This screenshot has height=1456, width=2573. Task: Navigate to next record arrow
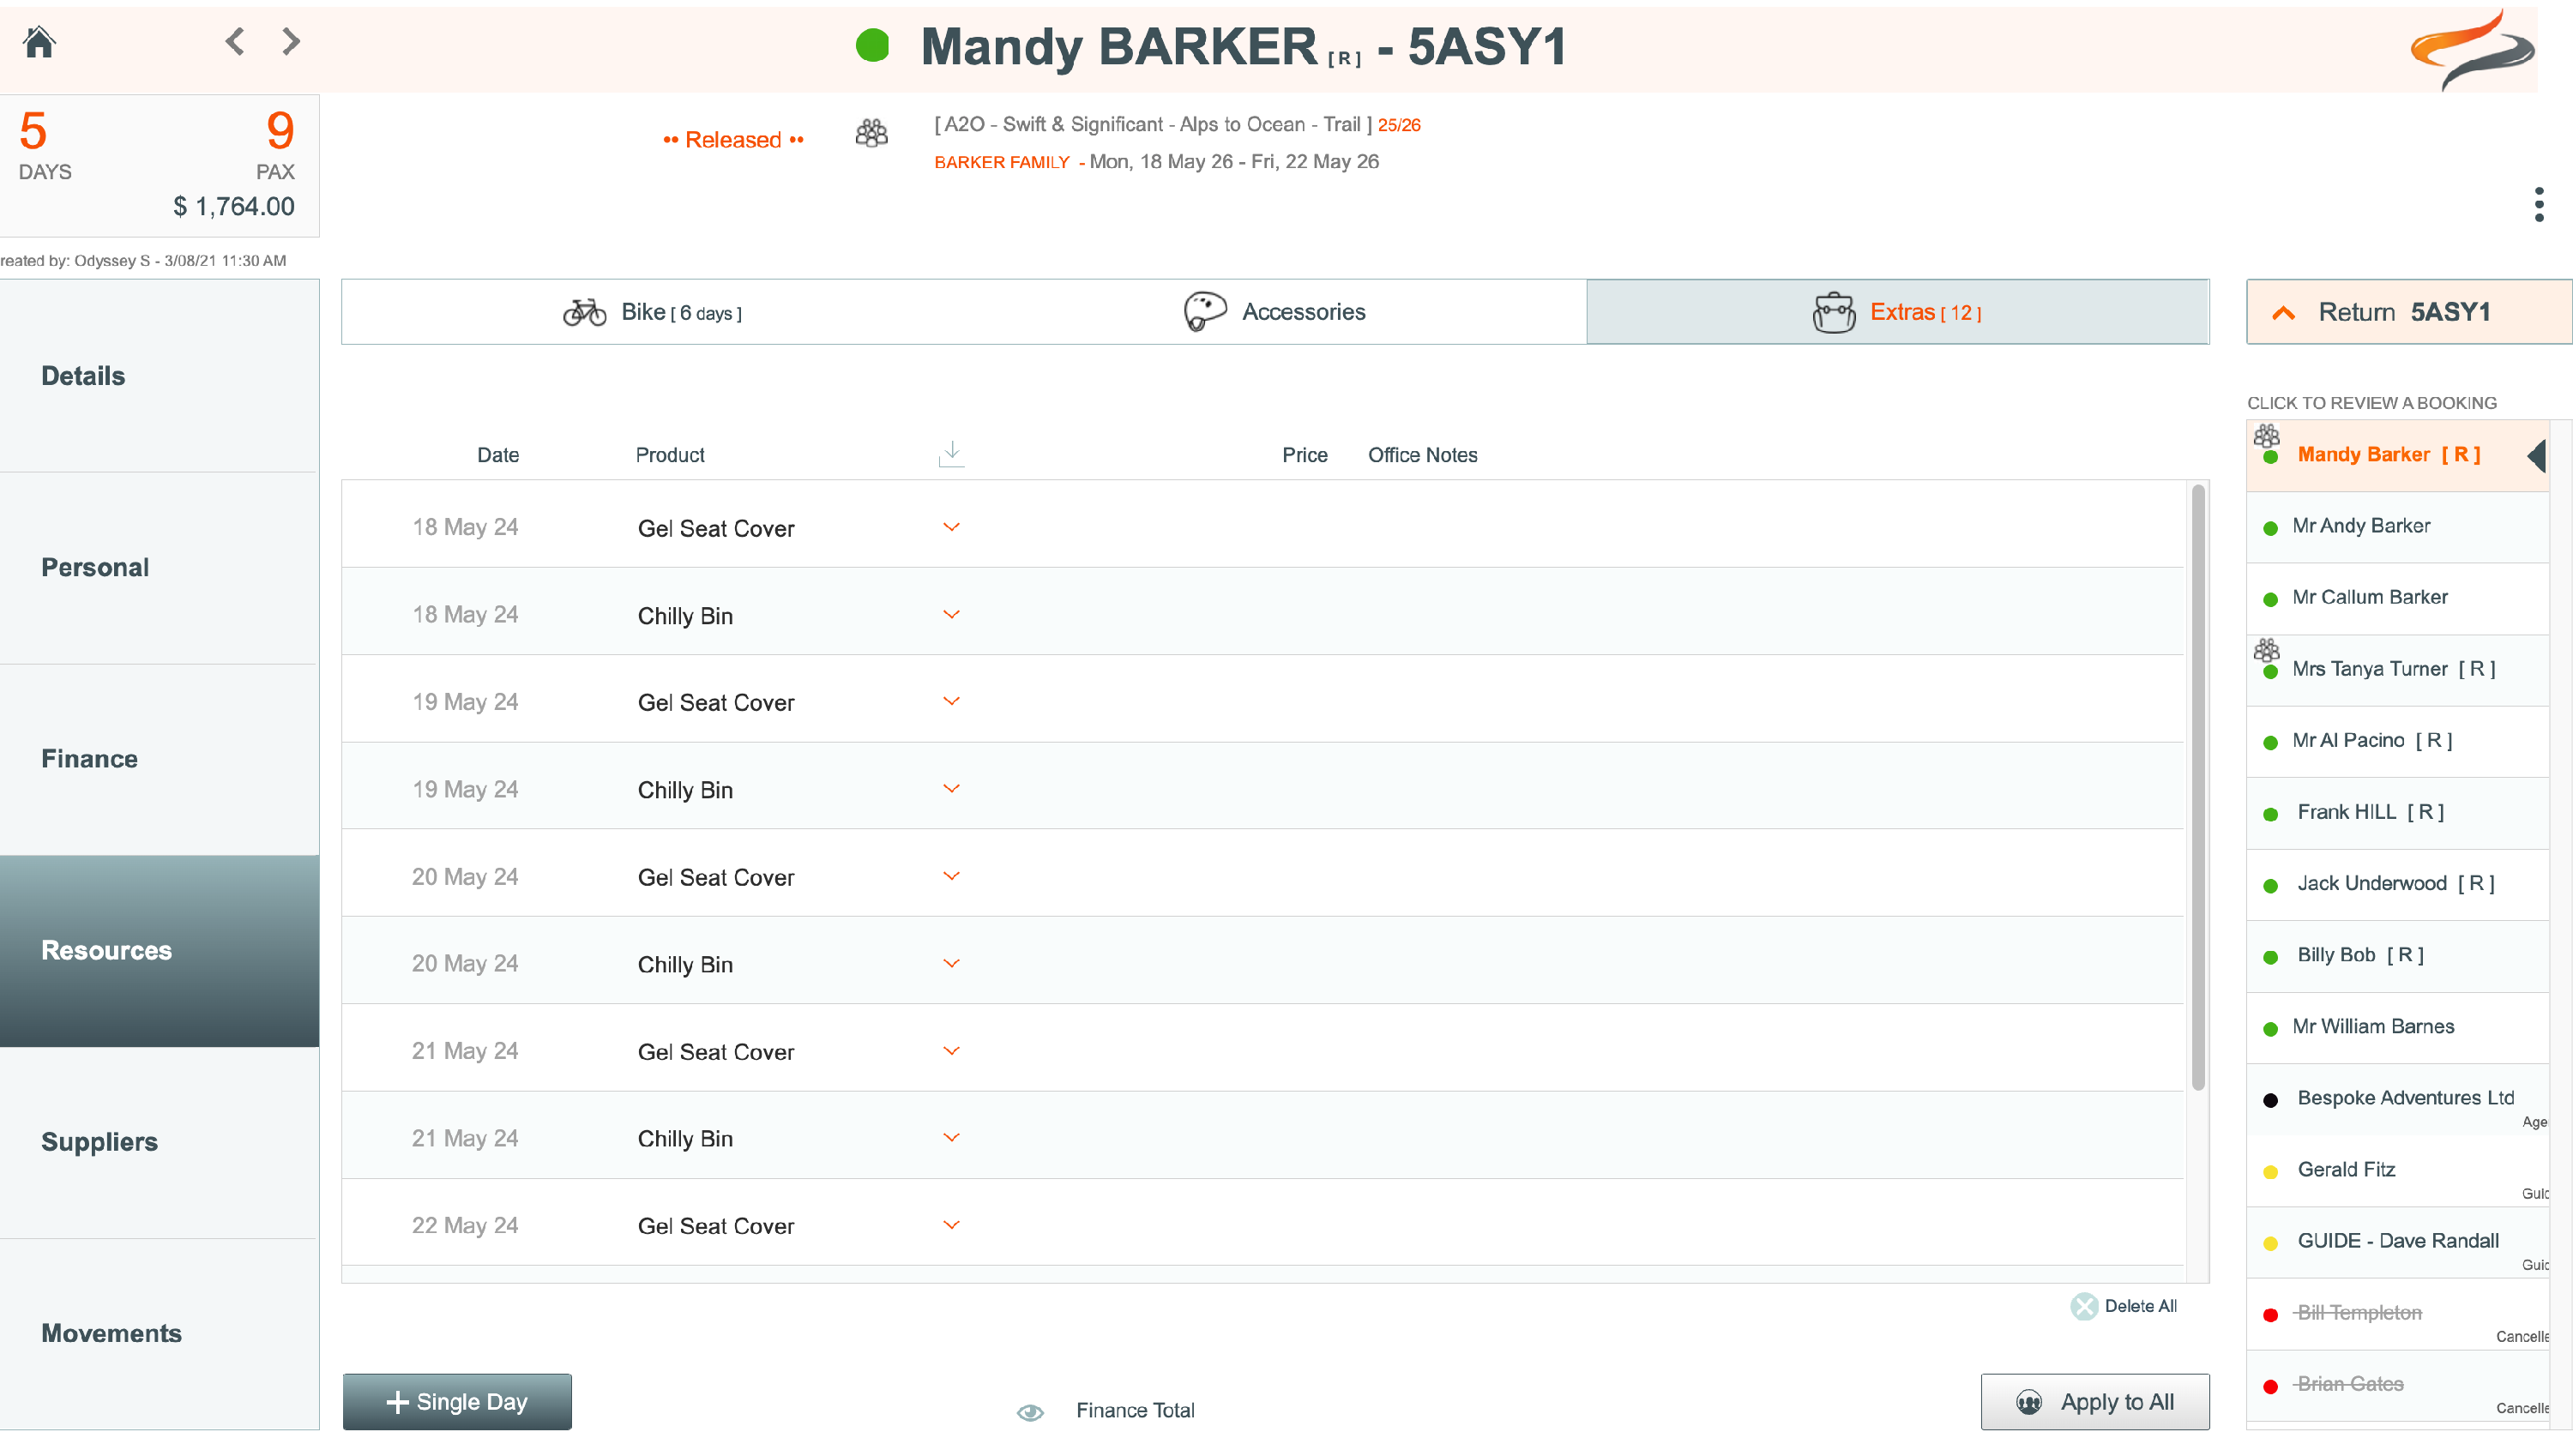pos(291,42)
